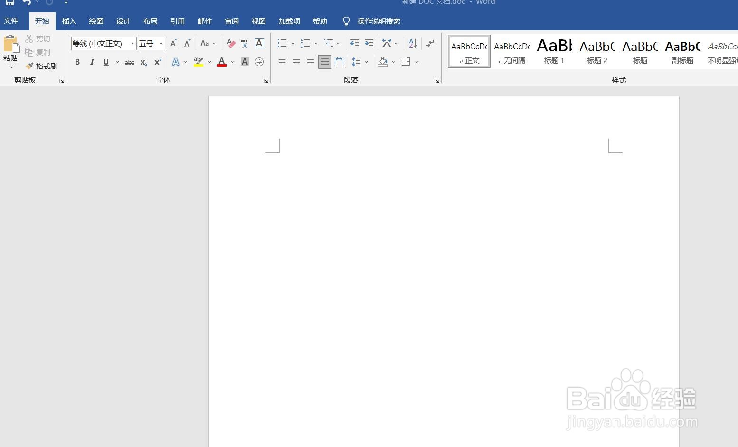Click the lightbulb search icon

point(346,21)
